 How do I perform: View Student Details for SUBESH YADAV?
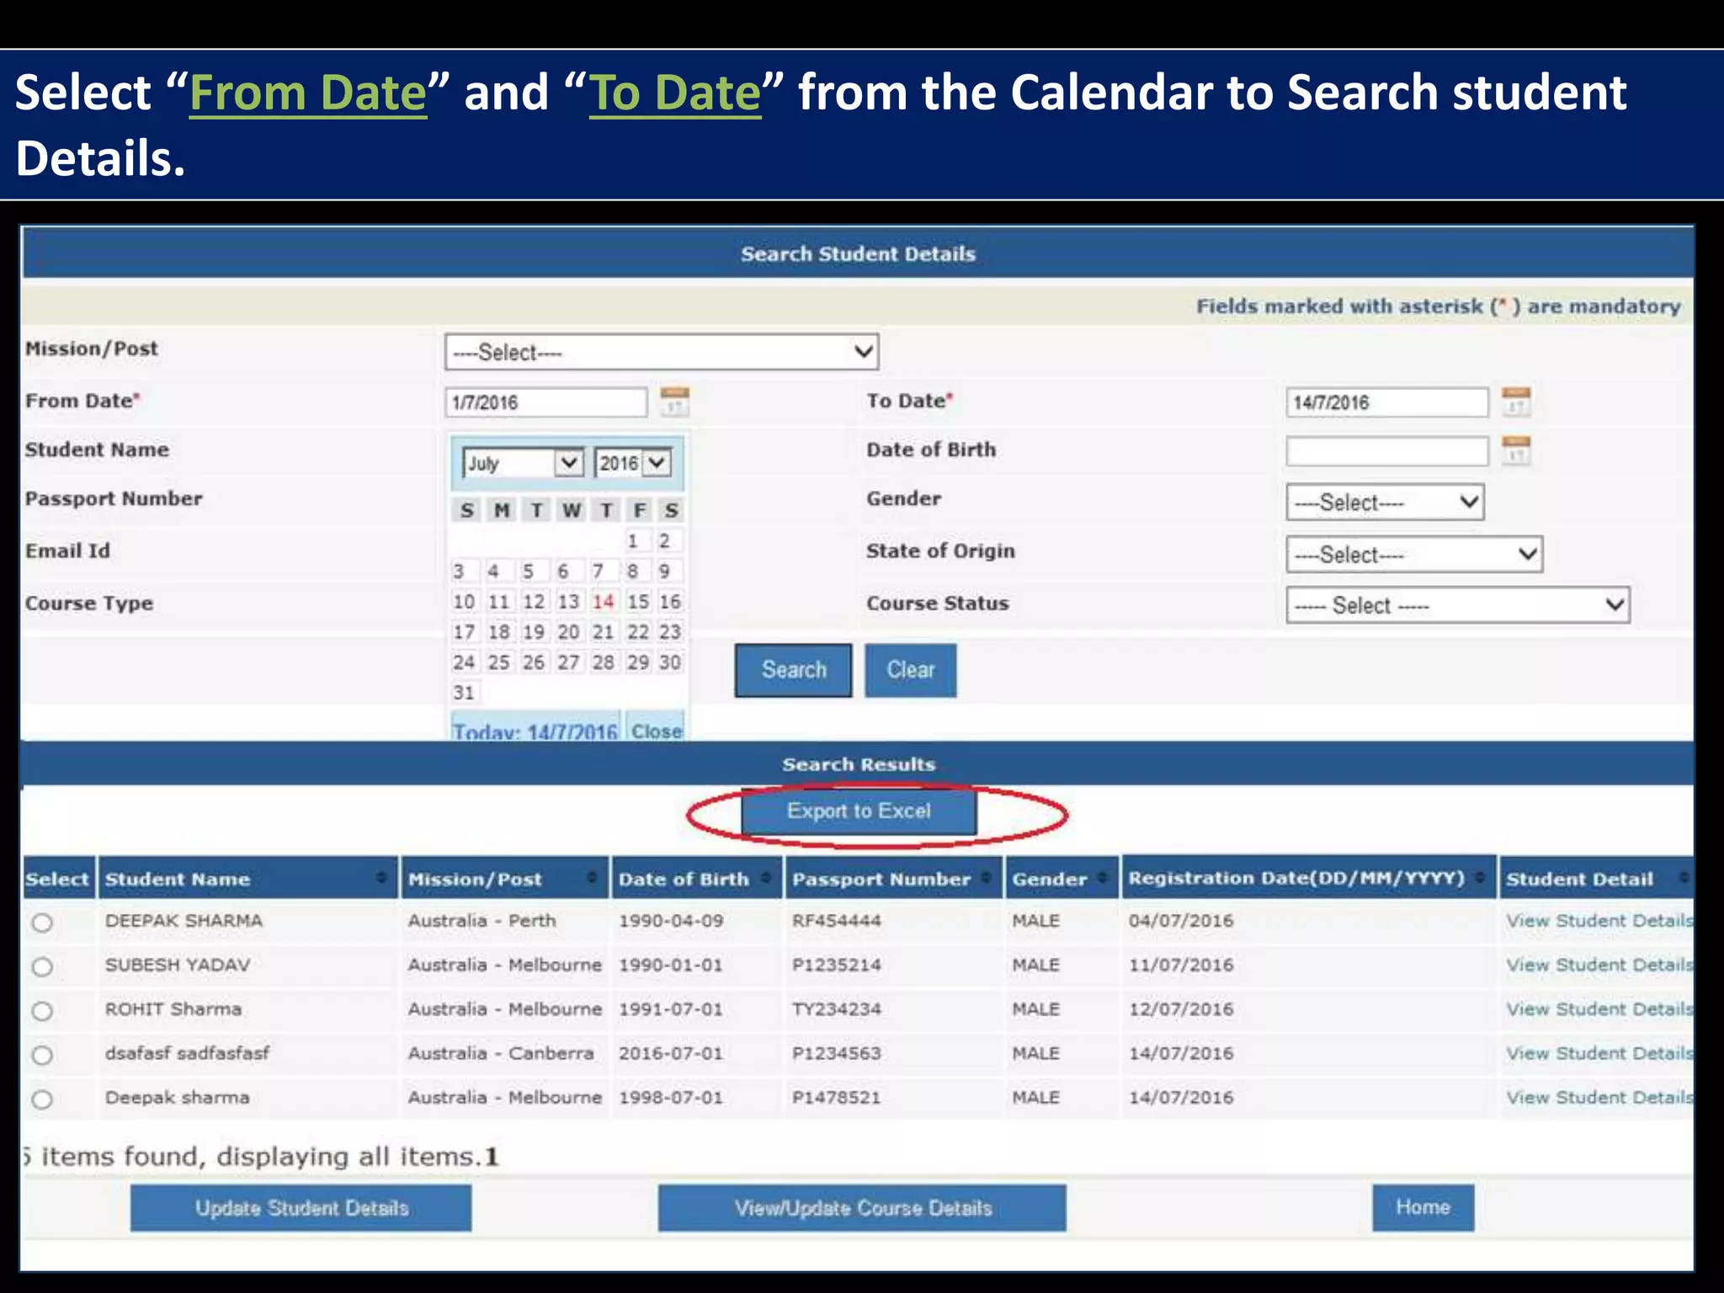click(1599, 965)
